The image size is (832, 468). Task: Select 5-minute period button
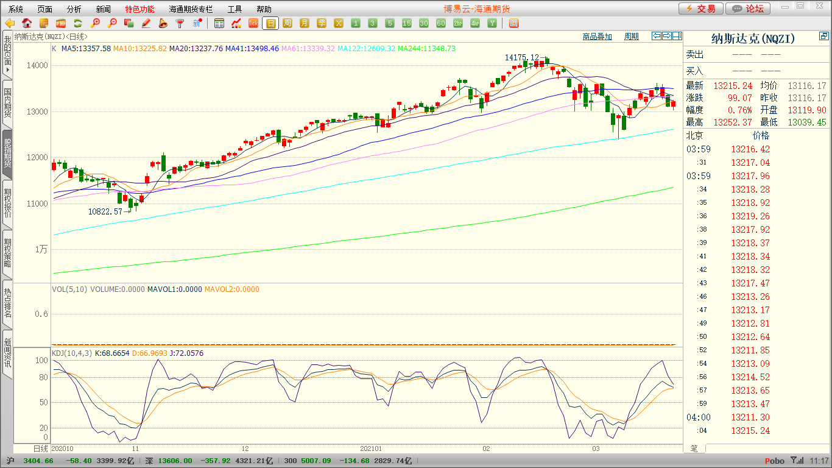point(390,23)
